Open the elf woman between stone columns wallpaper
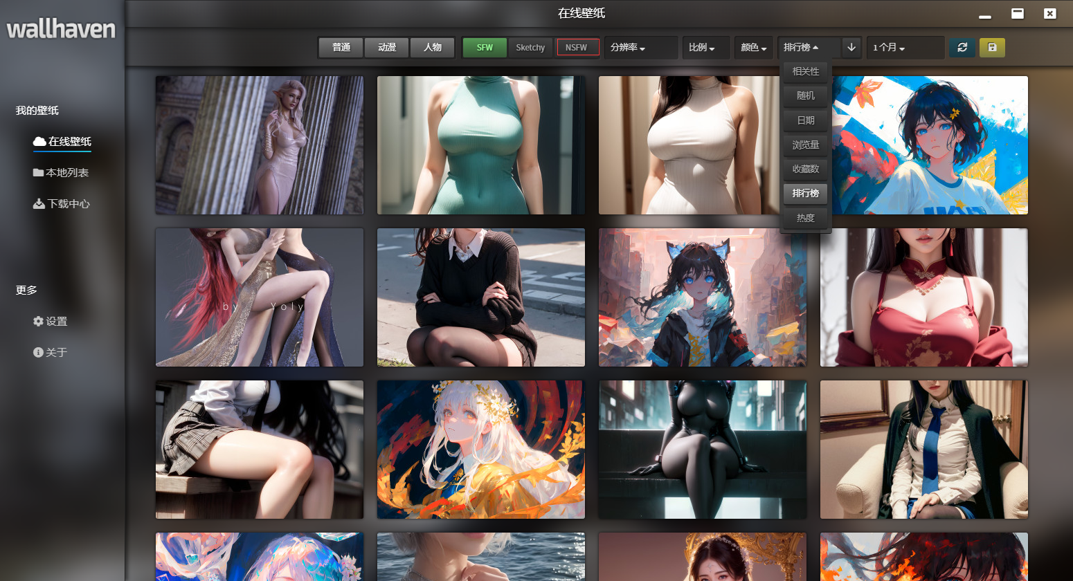This screenshot has height=581, width=1073. (260, 145)
